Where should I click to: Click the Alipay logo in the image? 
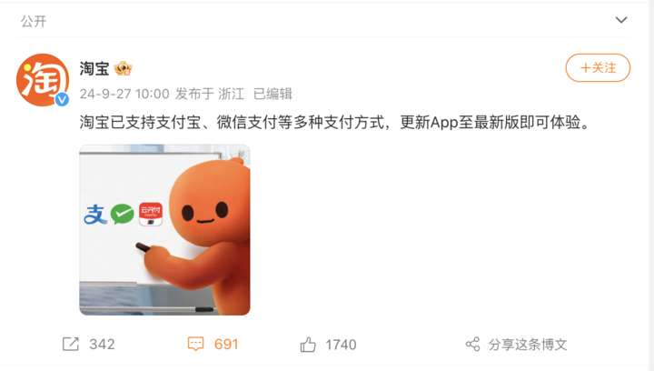(x=95, y=215)
